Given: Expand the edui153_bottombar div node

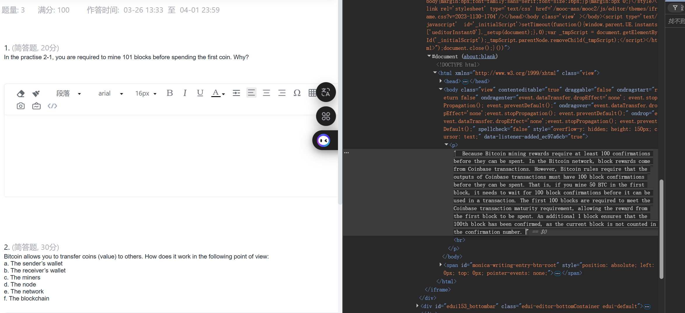Looking at the screenshot, I should click(417, 306).
